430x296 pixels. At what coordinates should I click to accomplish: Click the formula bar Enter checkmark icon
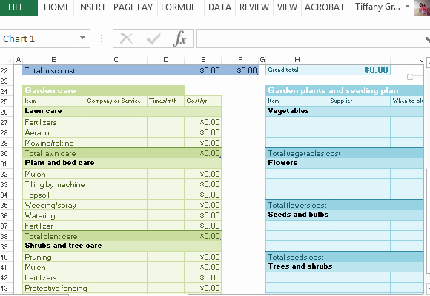tap(153, 39)
